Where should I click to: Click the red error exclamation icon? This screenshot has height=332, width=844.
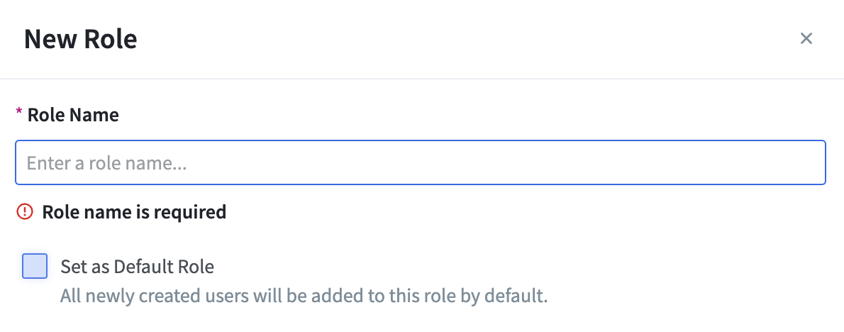click(25, 212)
